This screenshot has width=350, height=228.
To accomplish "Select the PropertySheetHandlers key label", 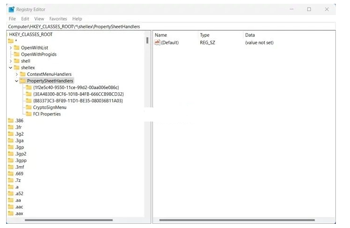I will pyautogui.click(x=50, y=81).
